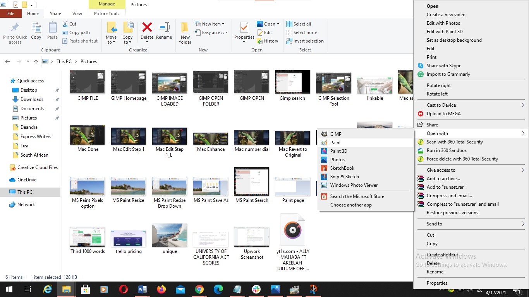Choose Paint in the Open with submenu
Viewport: 529px width, 297px height.
(366, 143)
